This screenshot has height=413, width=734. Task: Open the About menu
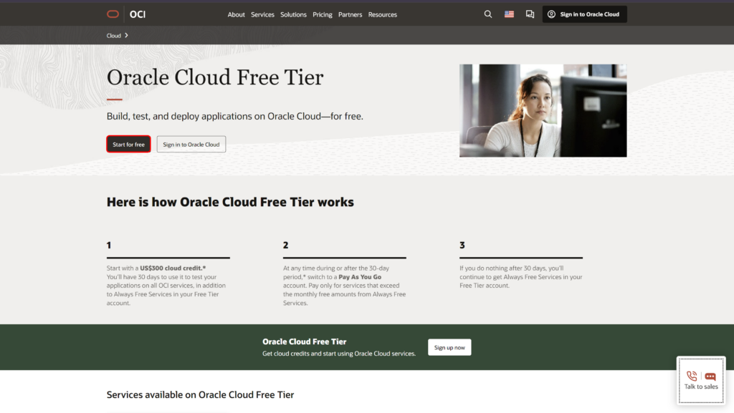(x=236, y=14)
